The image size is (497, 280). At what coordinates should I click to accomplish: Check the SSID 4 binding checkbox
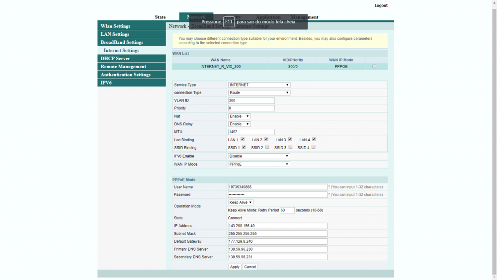(x=314, y=147)
